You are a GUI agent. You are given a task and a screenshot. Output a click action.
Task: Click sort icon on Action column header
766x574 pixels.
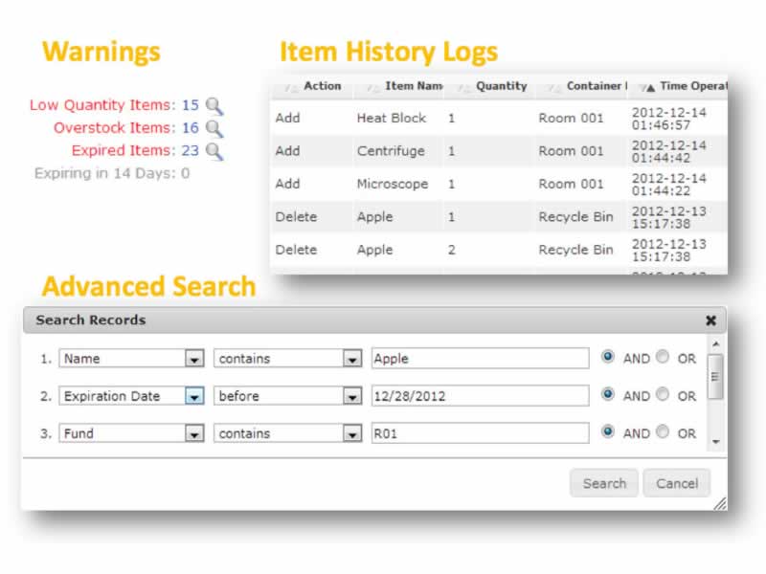(289, 87)
